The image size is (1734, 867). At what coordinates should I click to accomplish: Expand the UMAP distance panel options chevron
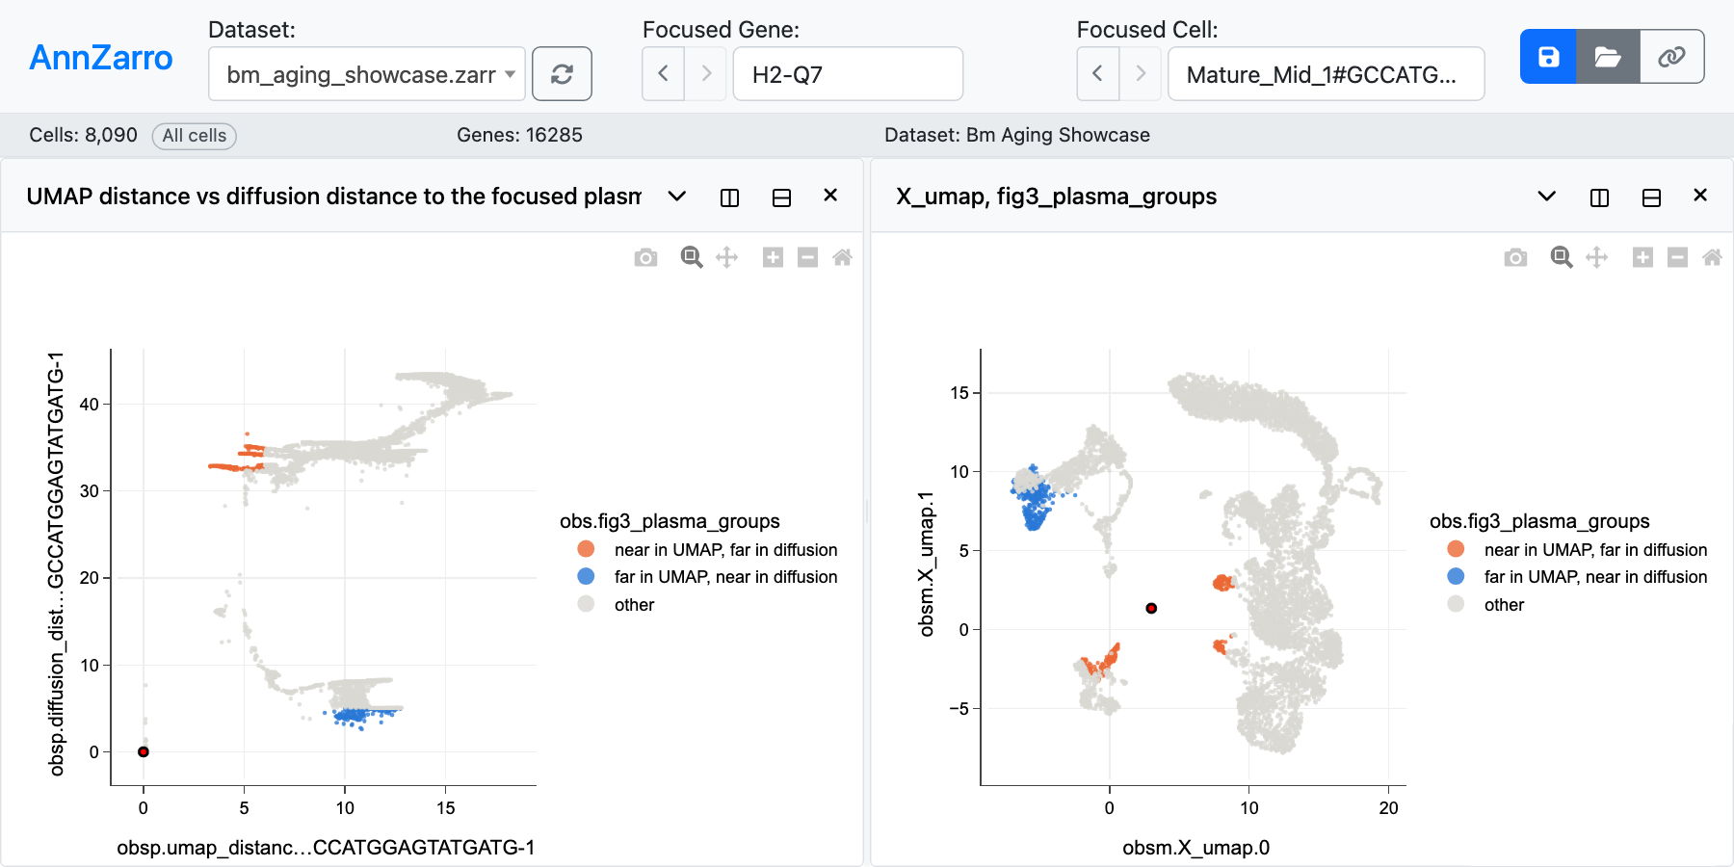coord(677,197)
